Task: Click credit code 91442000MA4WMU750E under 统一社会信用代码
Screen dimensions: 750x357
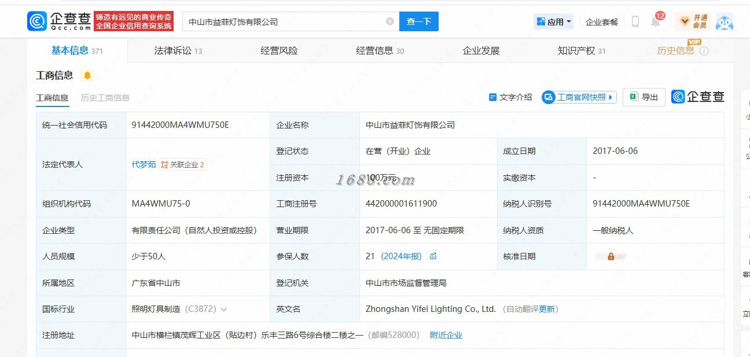Action: point(181,125)
